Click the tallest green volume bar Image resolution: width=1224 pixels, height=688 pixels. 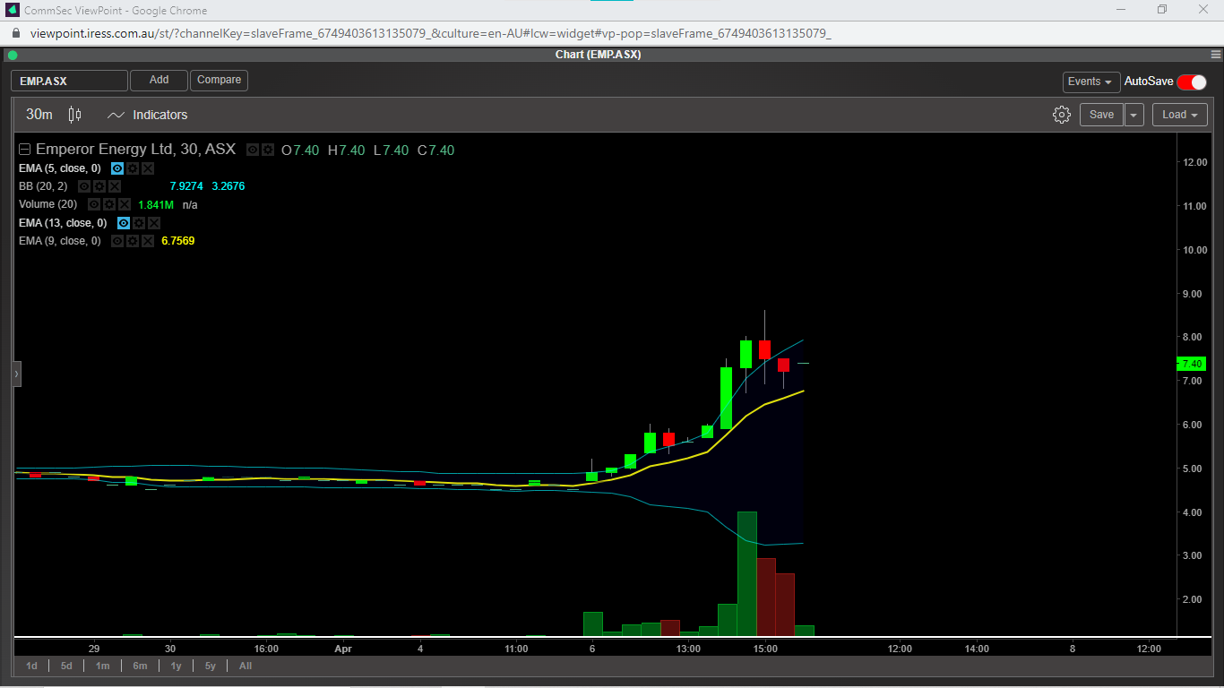(747, 573)
